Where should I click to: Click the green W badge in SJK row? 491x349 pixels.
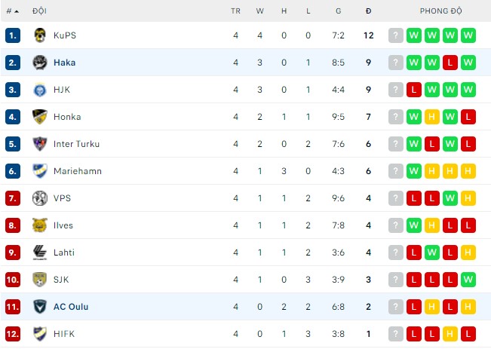click(468, 280)
